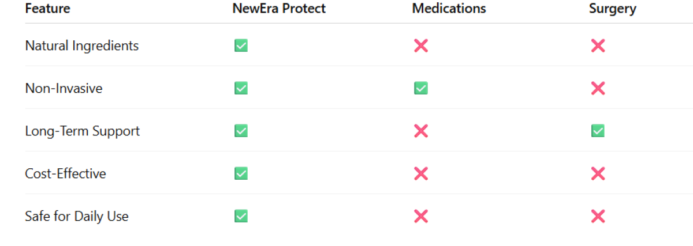Image resolution: width=693 pixels, height=246 pixels.
Task: Click Surgery Natural Ingredients red cross
Action: [598, 46]
